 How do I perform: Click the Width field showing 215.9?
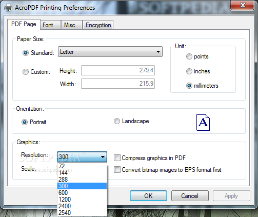pyautogui.click(x=118, y=84)
